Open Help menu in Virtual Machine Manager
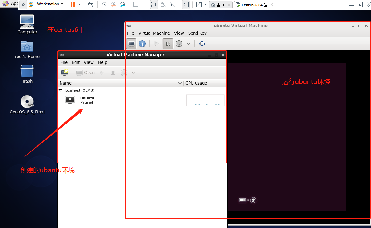The image size is (371, 228). 103,62
